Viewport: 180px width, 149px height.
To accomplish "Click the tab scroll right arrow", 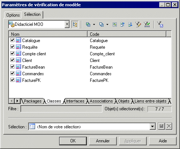I will (x=17, y=101).
